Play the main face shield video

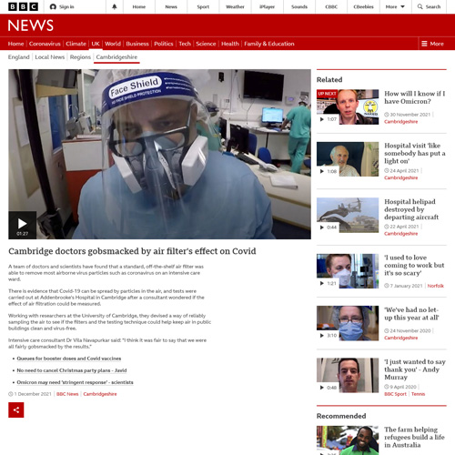[23, 225]
